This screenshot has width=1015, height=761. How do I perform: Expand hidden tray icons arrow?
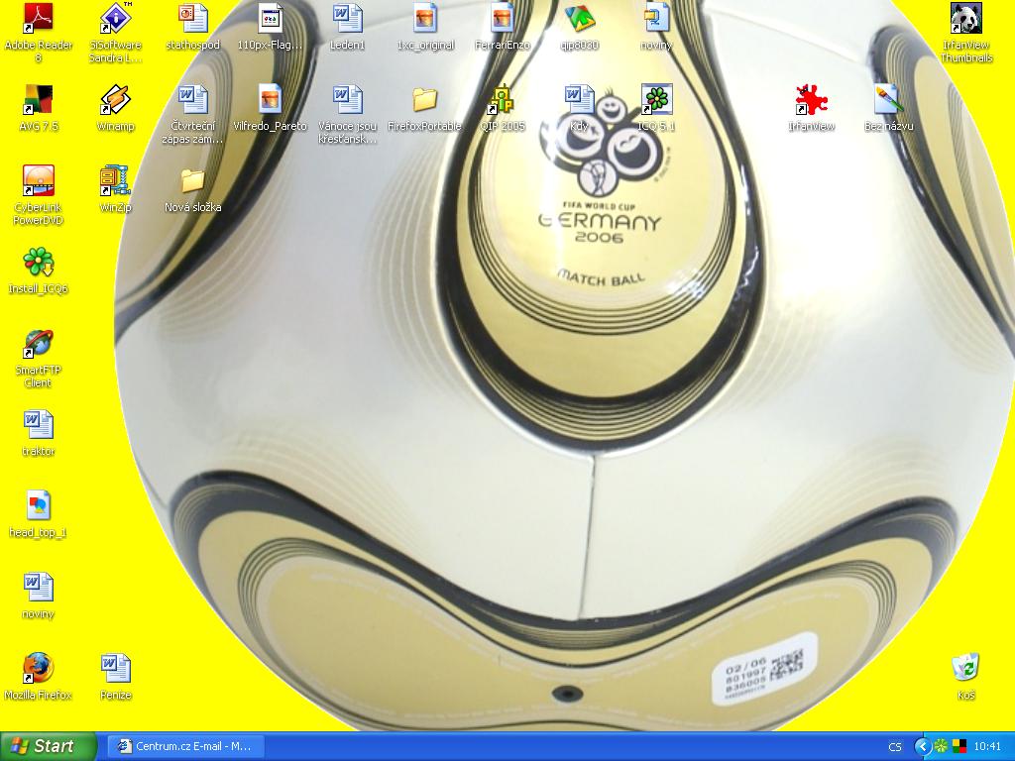923,747
